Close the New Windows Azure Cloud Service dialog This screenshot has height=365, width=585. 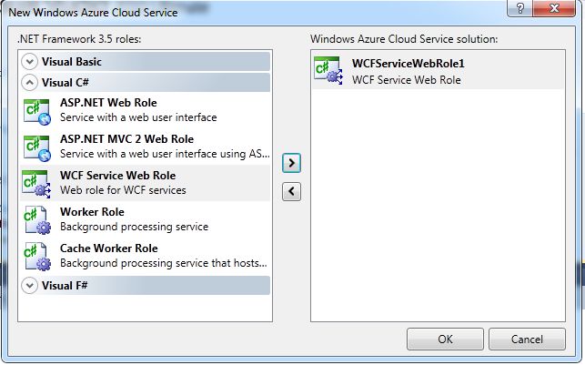coord(554,8)
